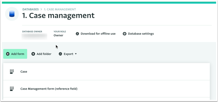This screenshot has width=218, height=102.
Task: Open Case Management form (reference field) row
Action: pyautogui.click(x=106, y=89)
